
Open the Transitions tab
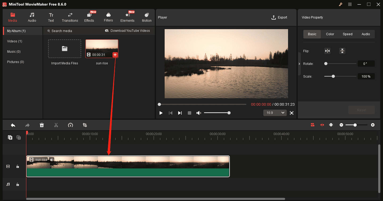(70, 17)
